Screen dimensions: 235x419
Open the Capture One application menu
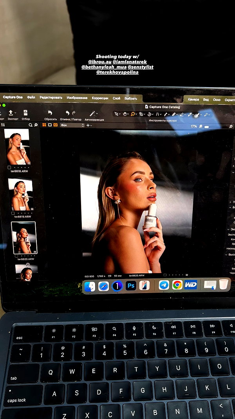[13, 97]
